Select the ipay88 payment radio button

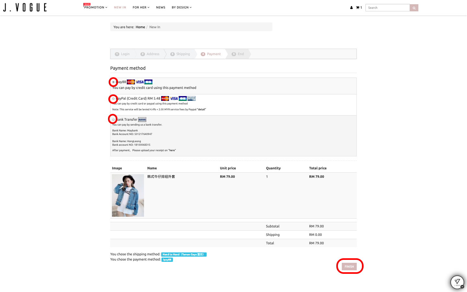(x=113, y=82)
